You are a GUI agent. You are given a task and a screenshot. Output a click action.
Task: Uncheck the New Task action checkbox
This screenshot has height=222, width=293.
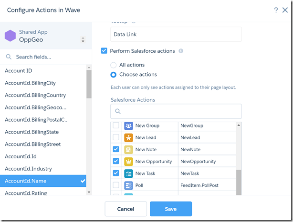tap(116, 173)
